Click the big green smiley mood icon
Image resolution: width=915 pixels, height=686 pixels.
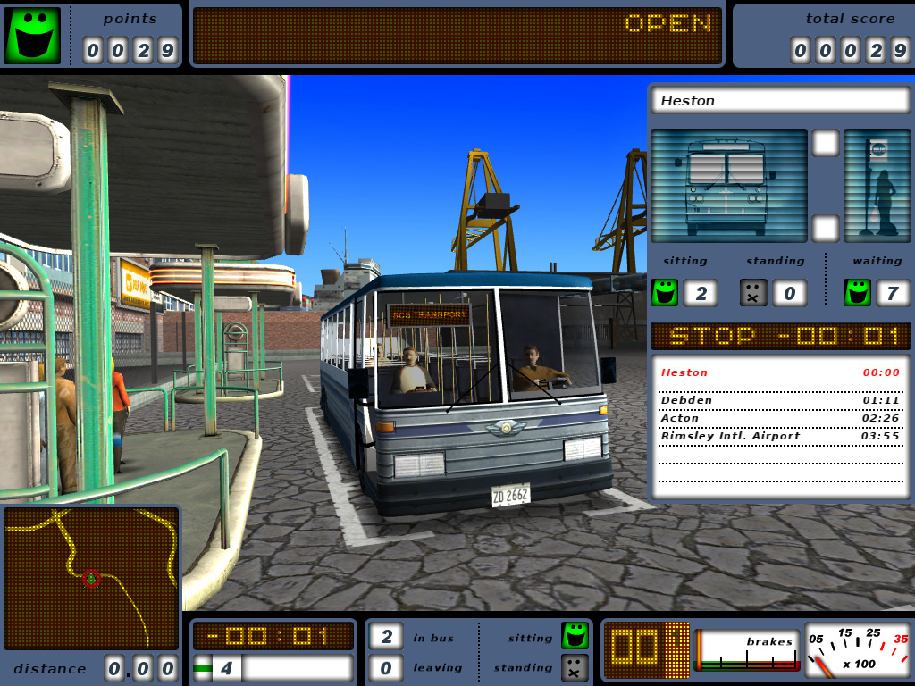(x=33, y=35)
